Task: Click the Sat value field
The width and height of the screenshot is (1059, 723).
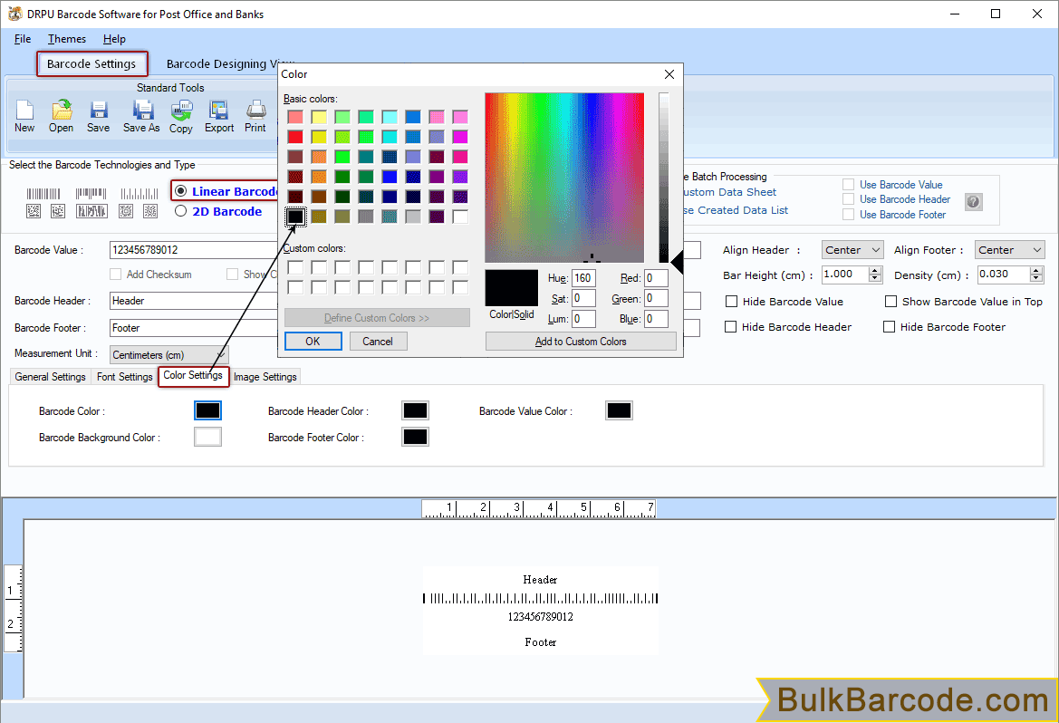Action: click(583, 298)
